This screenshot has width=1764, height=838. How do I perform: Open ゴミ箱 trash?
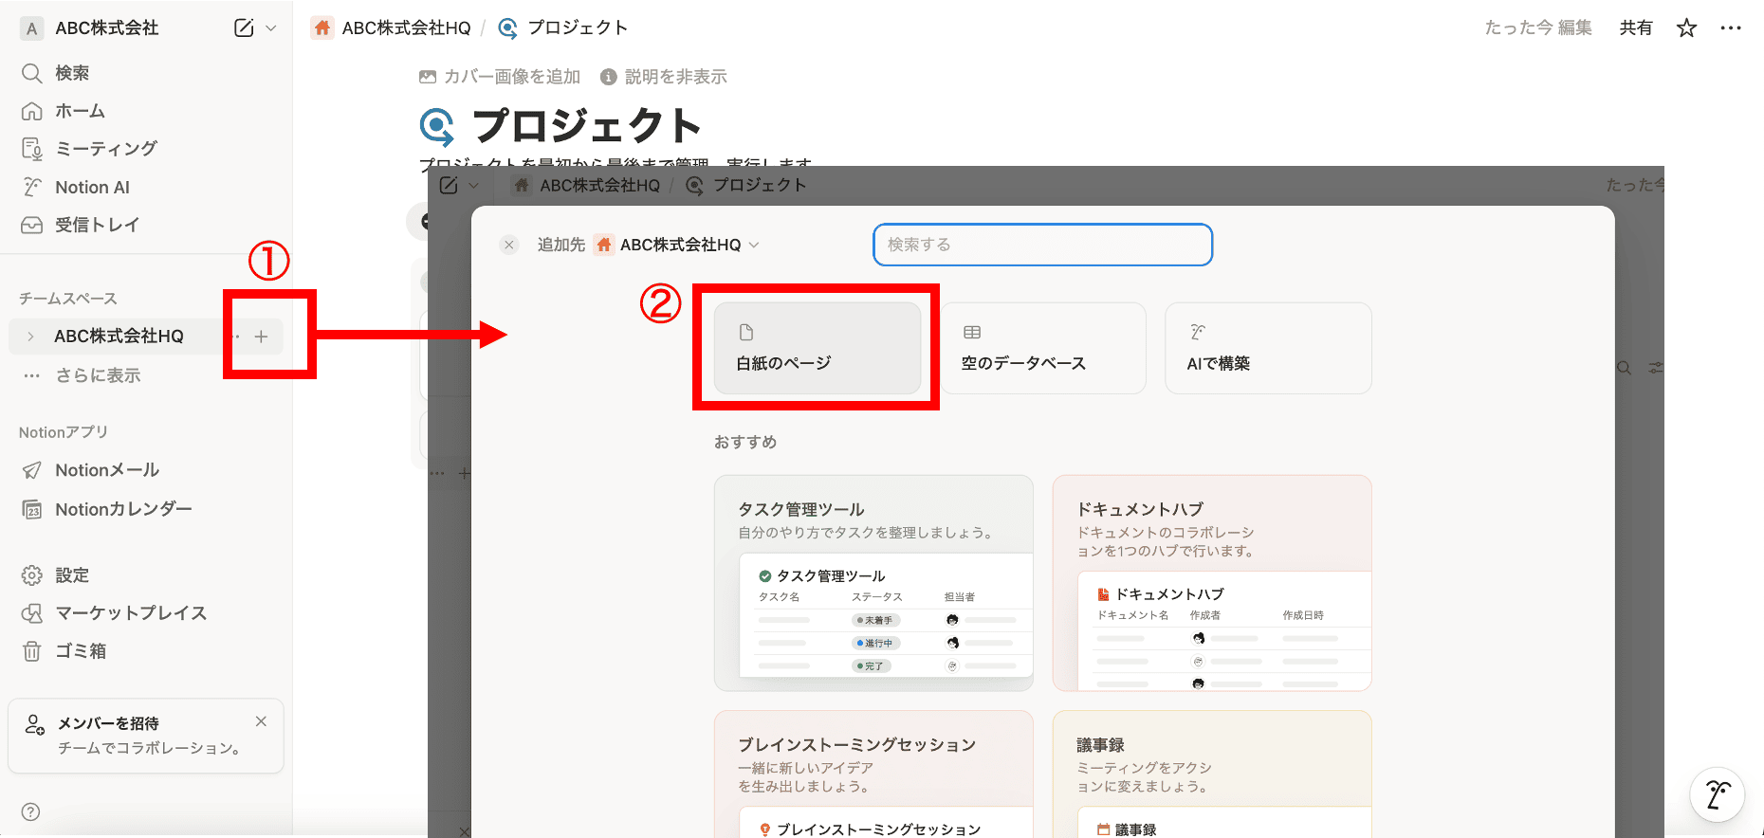tap(146, 651)
